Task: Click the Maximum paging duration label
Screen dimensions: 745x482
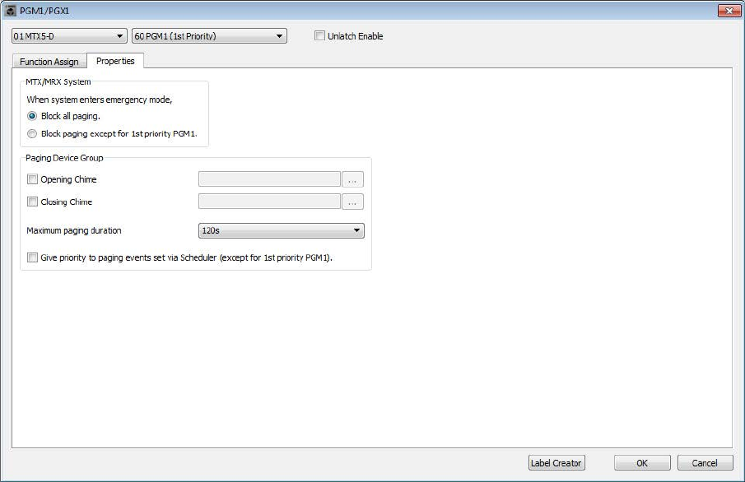Action: (74, 230)
